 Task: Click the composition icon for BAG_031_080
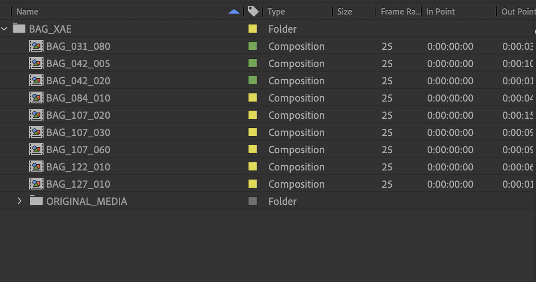click(36, 46)
